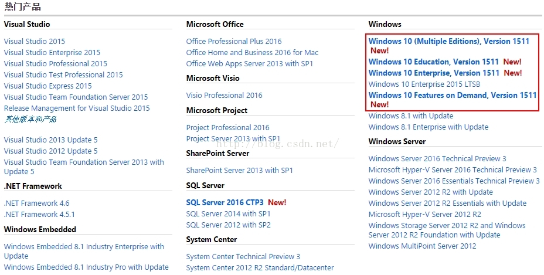Screen dimensions: 544x275
Task: Open Windows Storage Server 2012 R2 link
Action: 447,230
